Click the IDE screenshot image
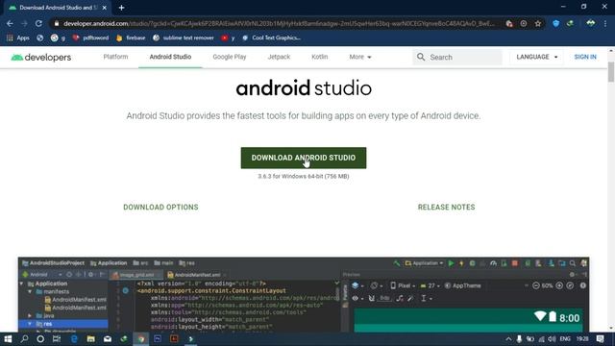The height and width of the screenshot is (346, 615). (304, 295)
